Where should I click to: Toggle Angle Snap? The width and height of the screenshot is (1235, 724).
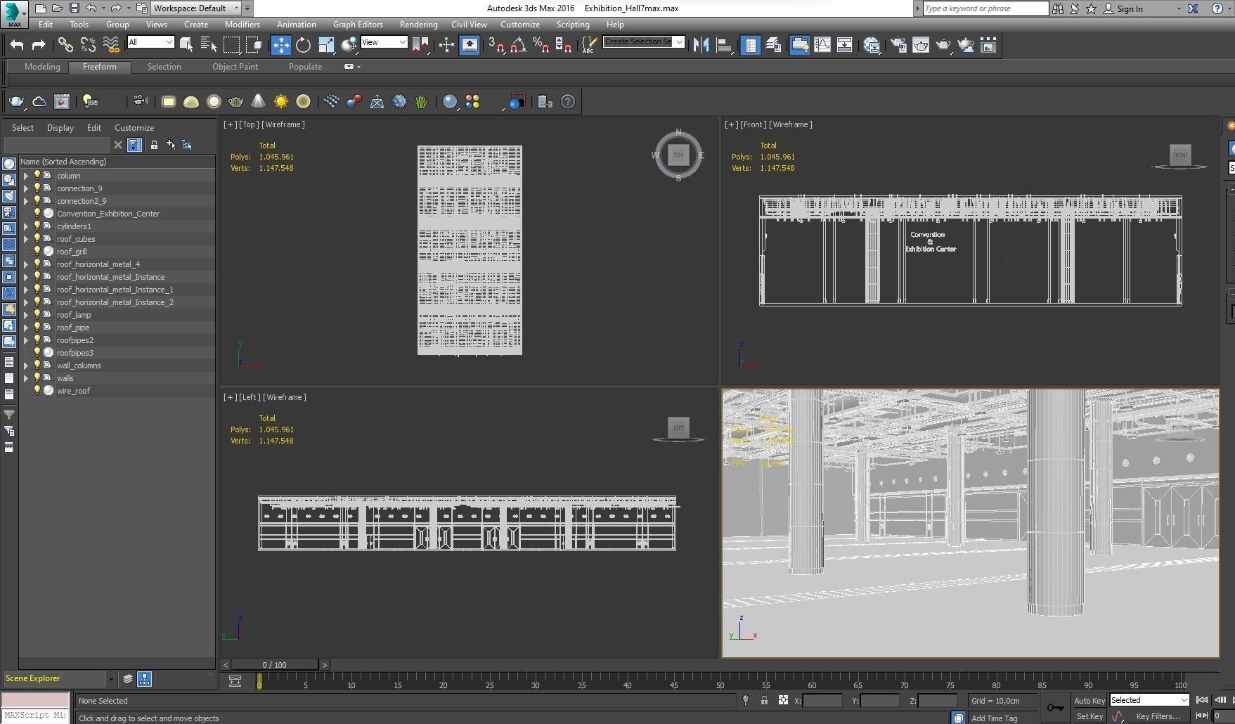pyautogui.click(x=519, y=45)
